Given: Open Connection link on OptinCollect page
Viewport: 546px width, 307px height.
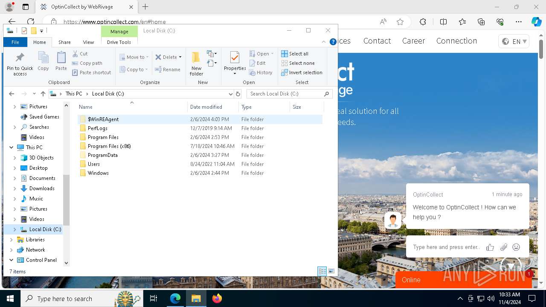Looking at the screenshot, I should click(x=456, y=41).
